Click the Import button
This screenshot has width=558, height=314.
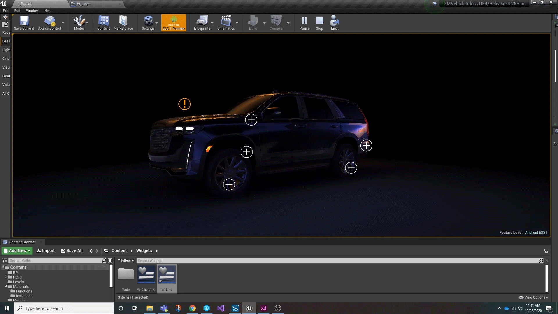tap(46, 251)
